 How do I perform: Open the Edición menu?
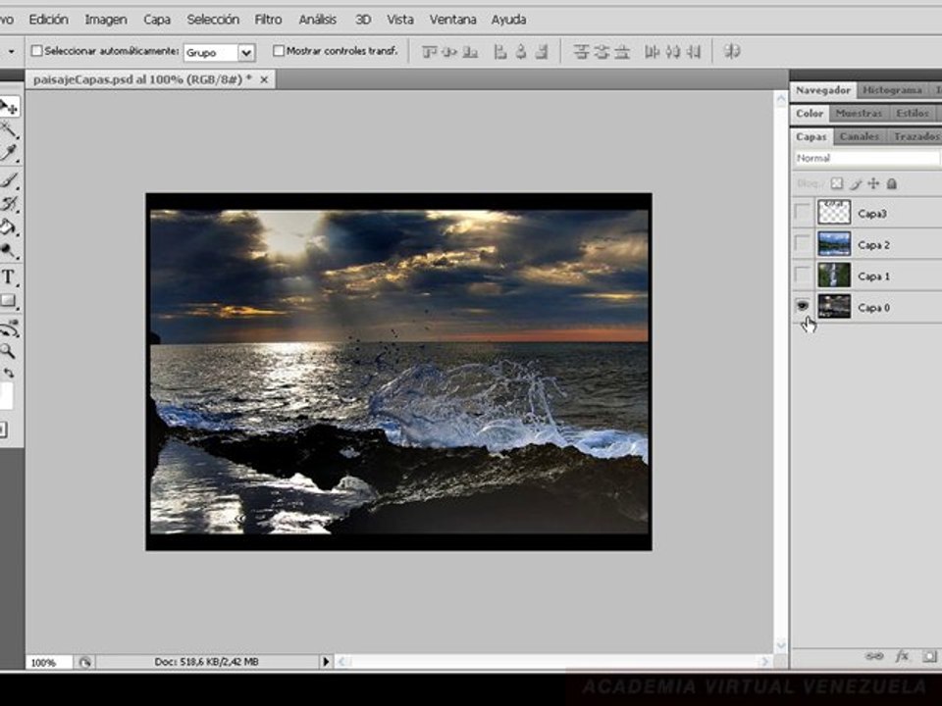tap(49, 20)
